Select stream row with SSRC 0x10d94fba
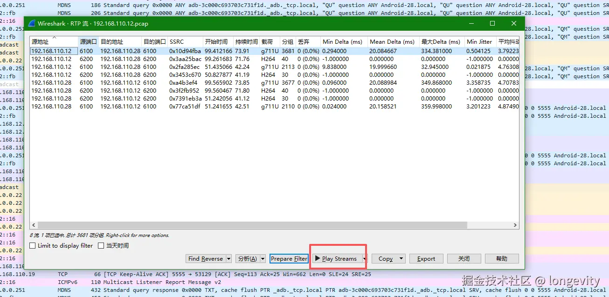609x297 pixels. 274,51
